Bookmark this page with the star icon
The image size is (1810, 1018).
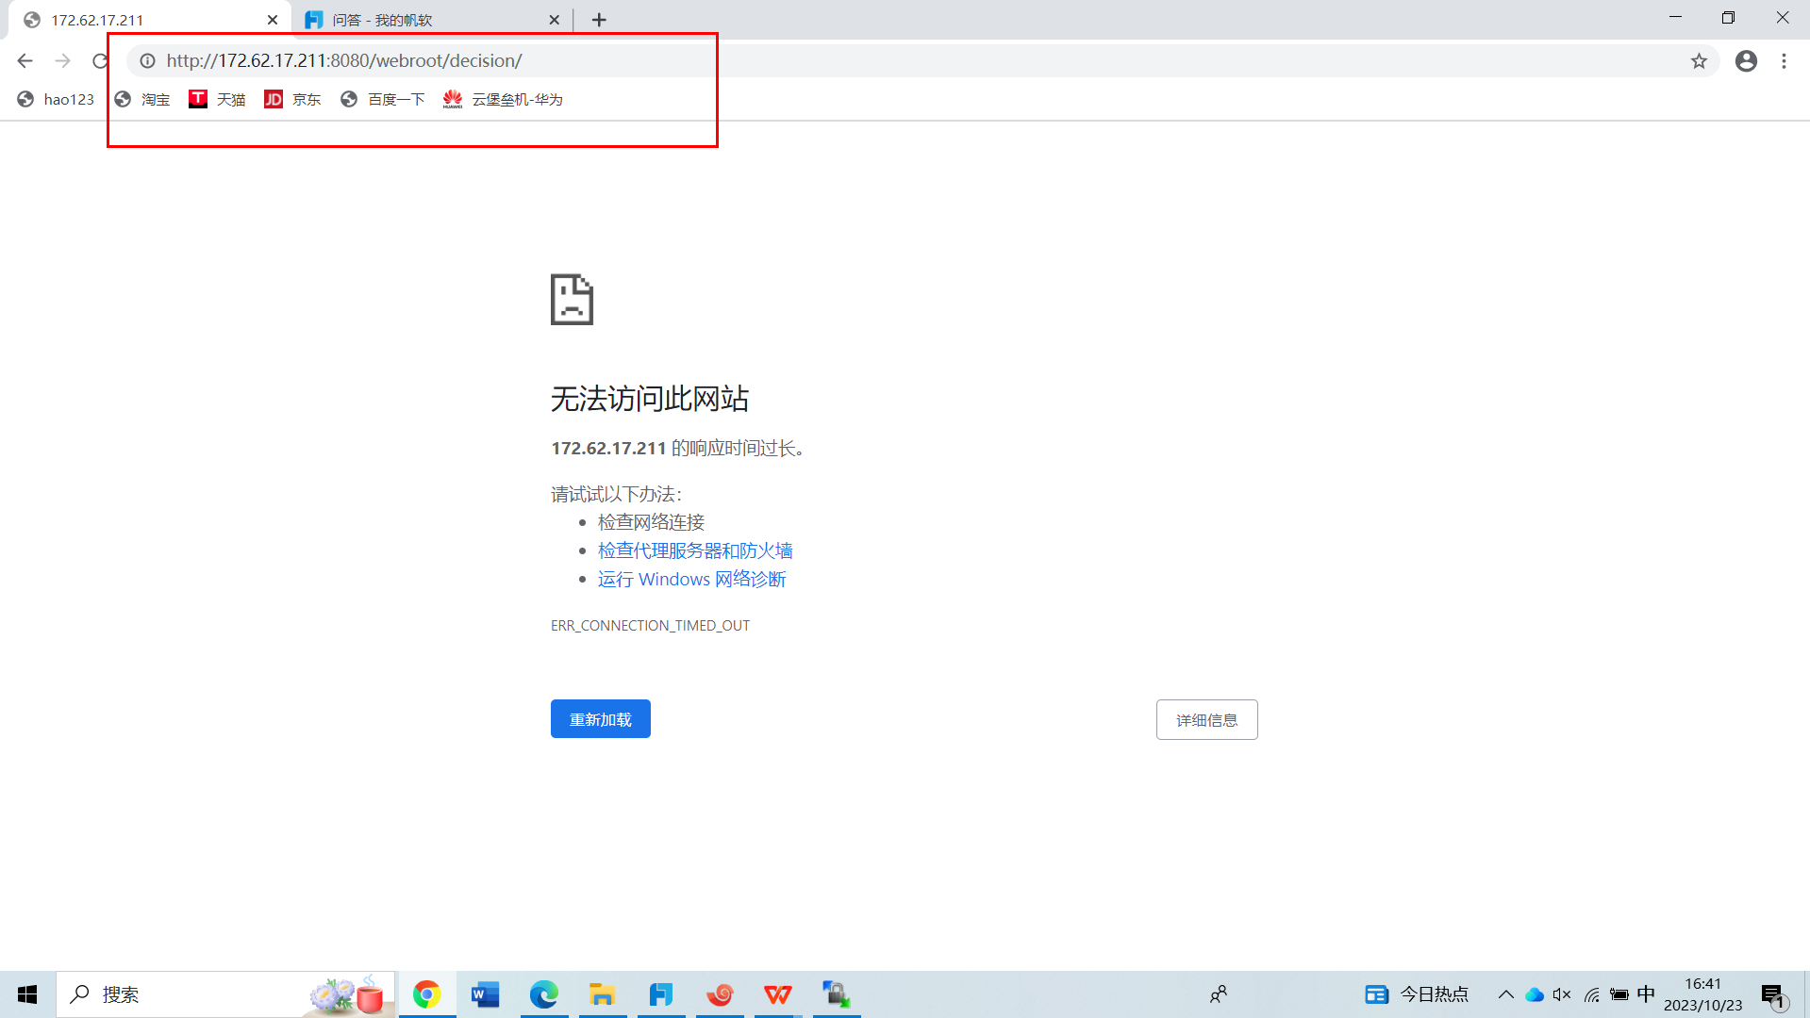[1699, 61]
